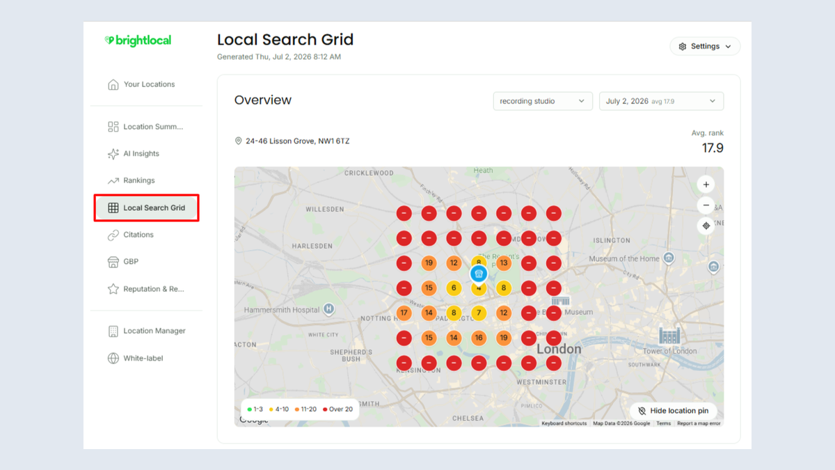Click the Local Search Grid page heading
Viewport: 835px width, 470px height.
click(x=285, y=40)
